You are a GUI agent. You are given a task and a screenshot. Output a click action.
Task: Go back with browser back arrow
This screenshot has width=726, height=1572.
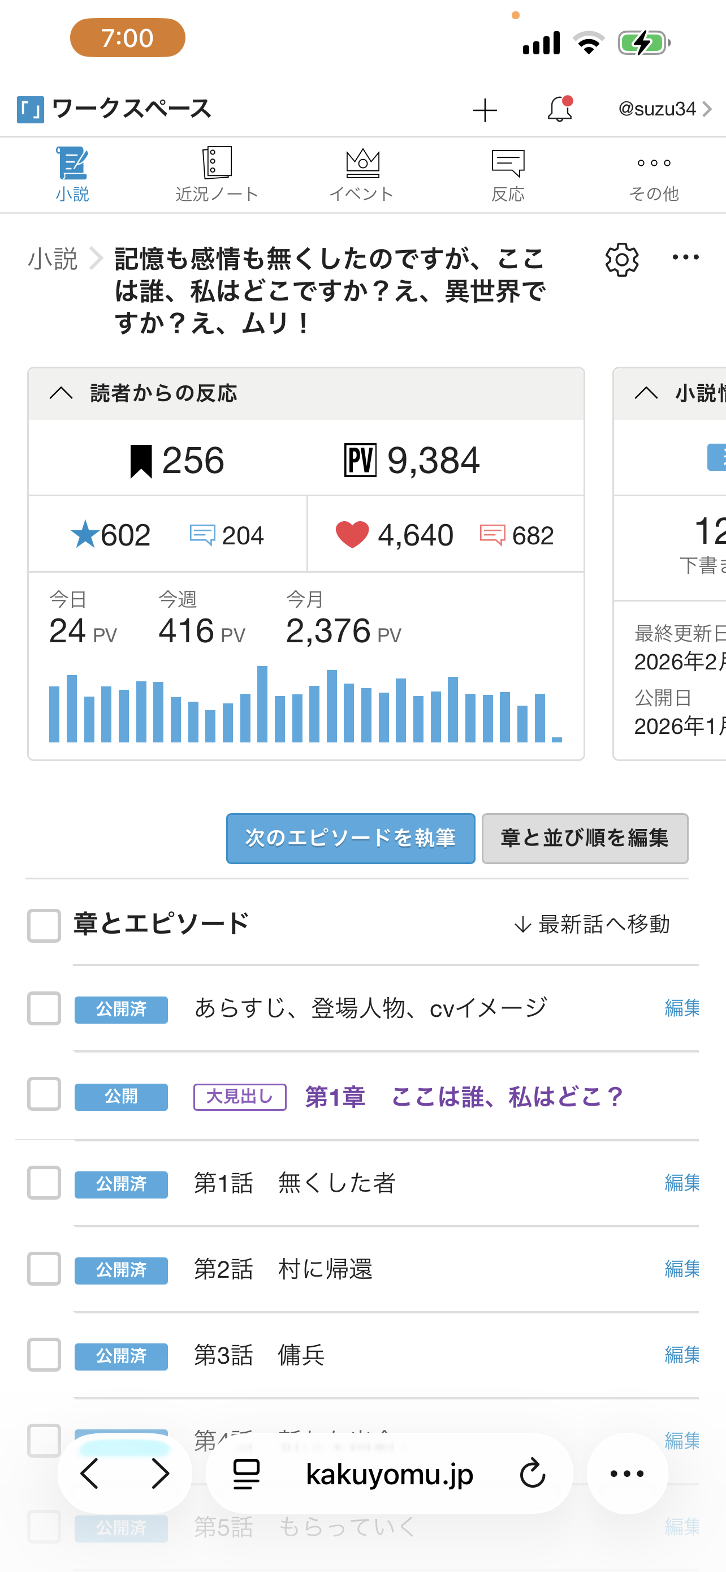tap(90, 1474)
